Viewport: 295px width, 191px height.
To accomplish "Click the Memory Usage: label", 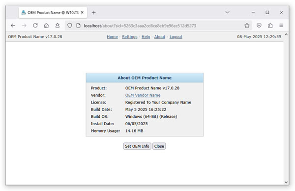I will pyautogui.click(x=106, y=131).
